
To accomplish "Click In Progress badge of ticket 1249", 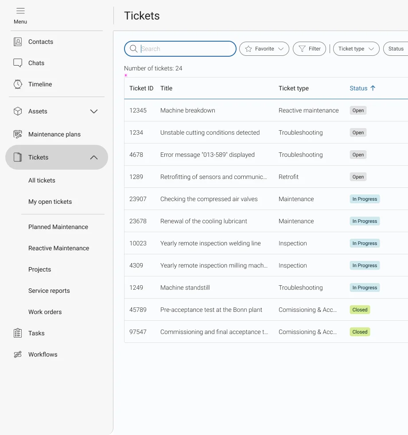I will (365, 287).
